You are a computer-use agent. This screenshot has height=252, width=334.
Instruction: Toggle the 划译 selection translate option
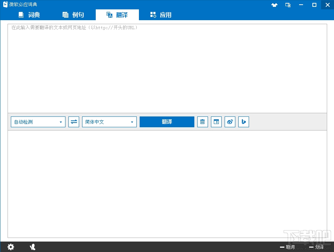click(316, 247)
